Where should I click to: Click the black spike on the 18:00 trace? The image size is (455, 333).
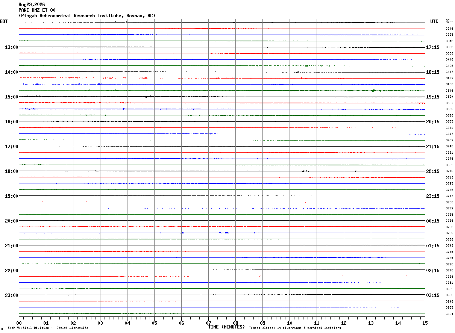click(x=305, y=171)
